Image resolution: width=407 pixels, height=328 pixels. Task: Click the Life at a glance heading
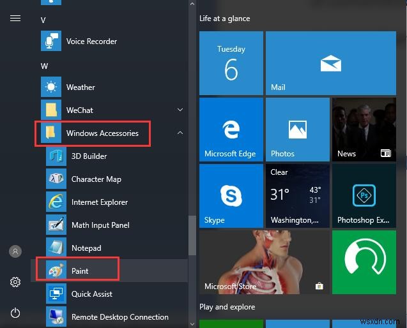pos(225,19)
